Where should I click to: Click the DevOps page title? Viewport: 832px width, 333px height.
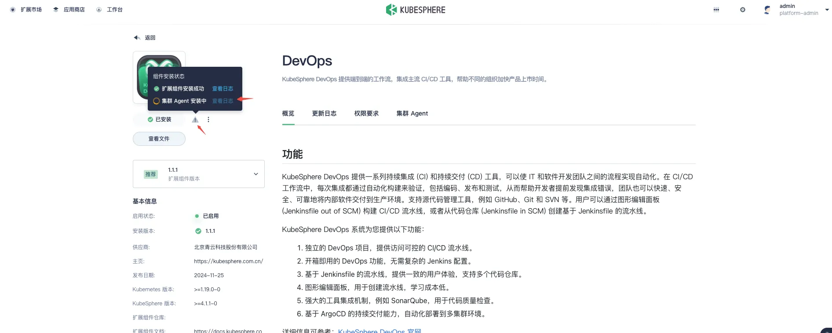[x=307, y=61]
